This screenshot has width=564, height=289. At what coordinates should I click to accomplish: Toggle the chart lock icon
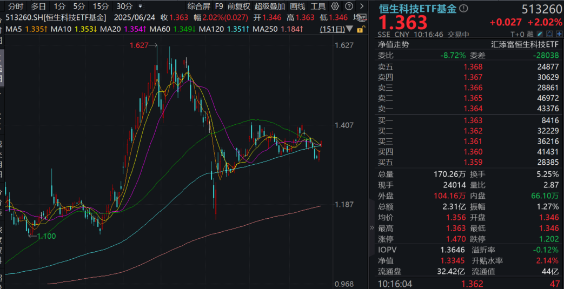(359, 28)
